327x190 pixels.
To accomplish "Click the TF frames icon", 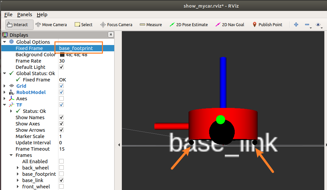I will click(12, 105).
